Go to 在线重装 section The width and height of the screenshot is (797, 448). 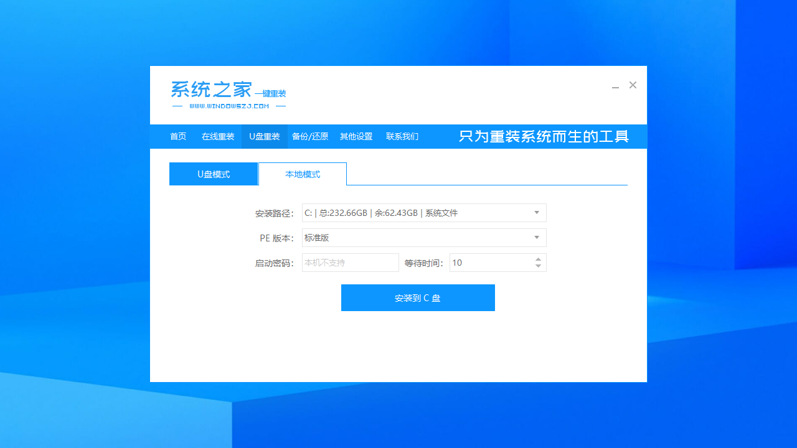[x=218, y=136]
